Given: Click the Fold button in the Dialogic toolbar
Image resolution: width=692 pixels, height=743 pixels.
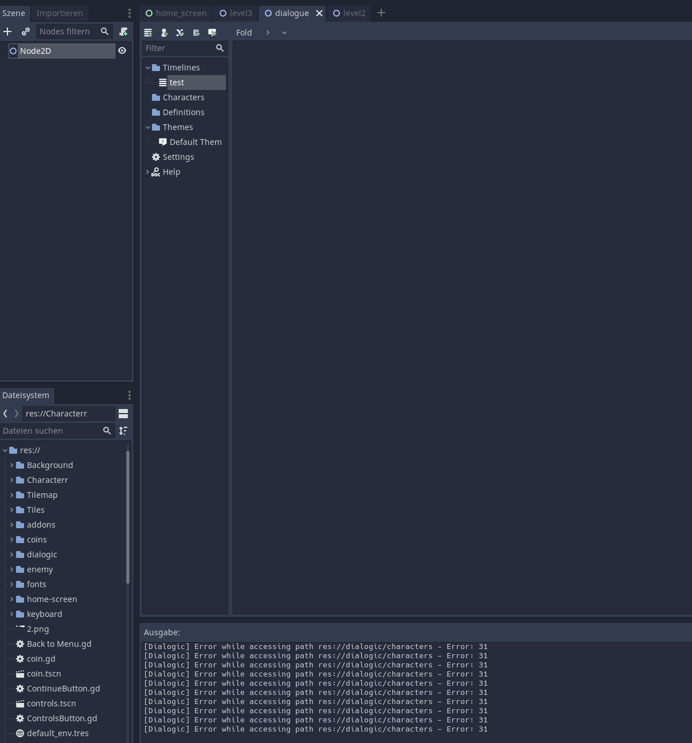Looking at the screenshot, I should tap(244, 33).
